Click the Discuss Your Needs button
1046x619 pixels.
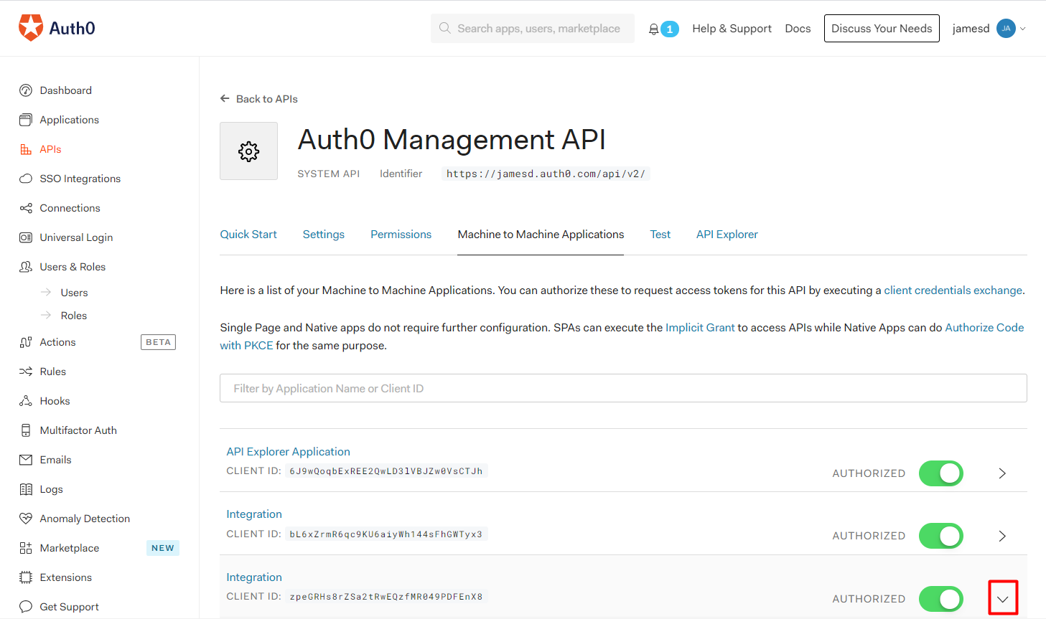coord(882,29)
